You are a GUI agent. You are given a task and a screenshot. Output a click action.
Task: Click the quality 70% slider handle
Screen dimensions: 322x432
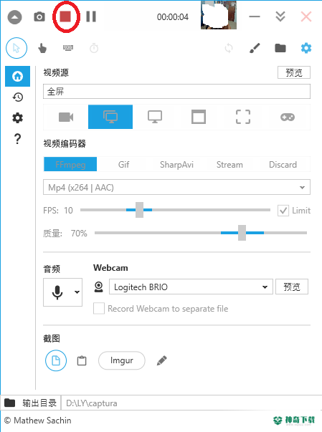242,233
